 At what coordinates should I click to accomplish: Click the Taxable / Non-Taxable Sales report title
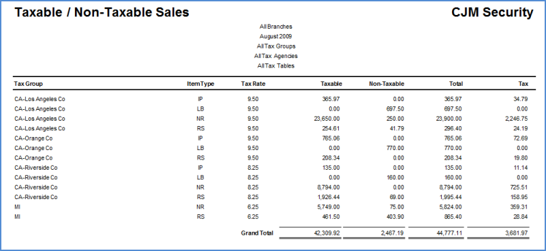click(102, 12)
